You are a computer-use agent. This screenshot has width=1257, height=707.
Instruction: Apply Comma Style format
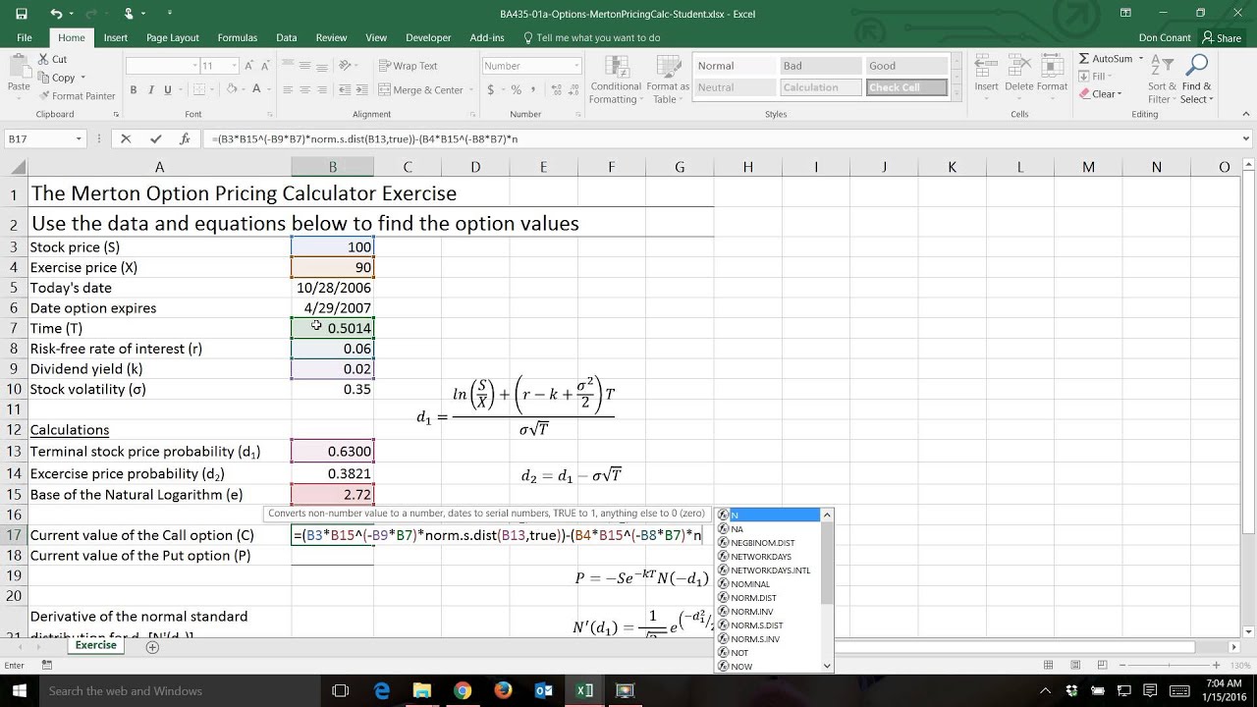click(x=532, y=89)
